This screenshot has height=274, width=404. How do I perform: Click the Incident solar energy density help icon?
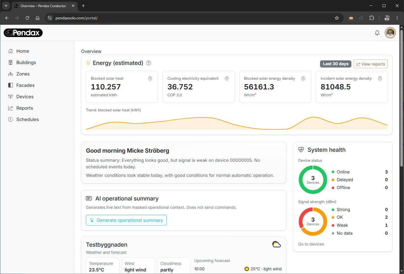(380, 79)
